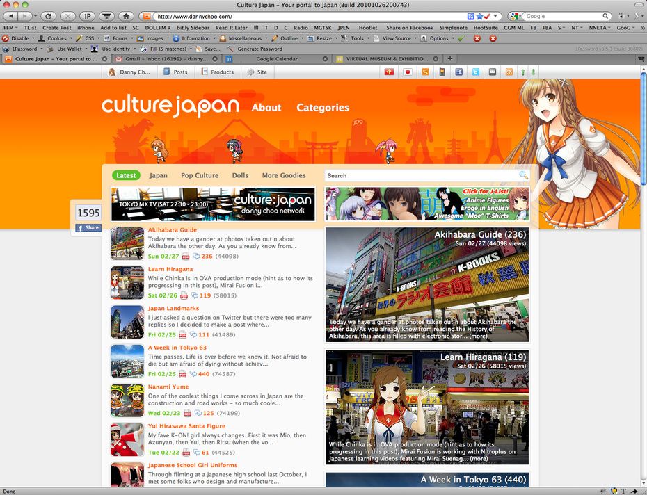647x495 pixels.
Task: Click the Categories header link
Action: [323, 108]
